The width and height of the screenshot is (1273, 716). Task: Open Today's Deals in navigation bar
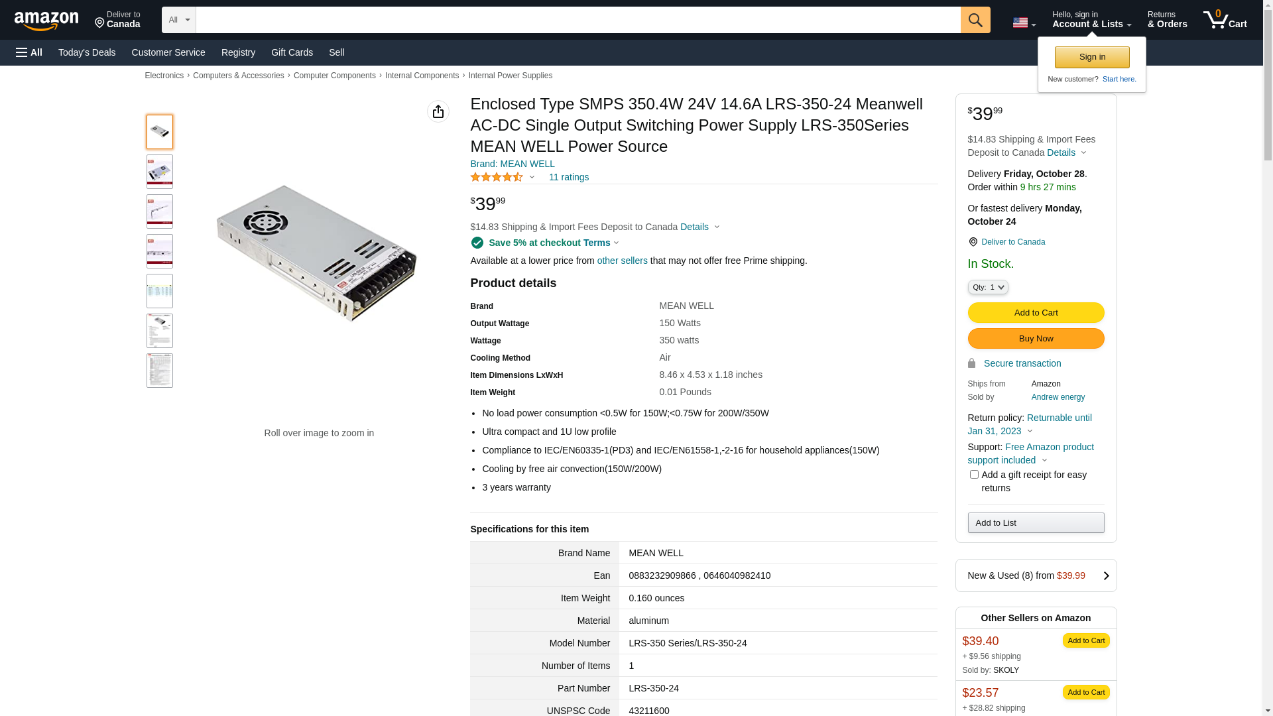pos(87,52)
